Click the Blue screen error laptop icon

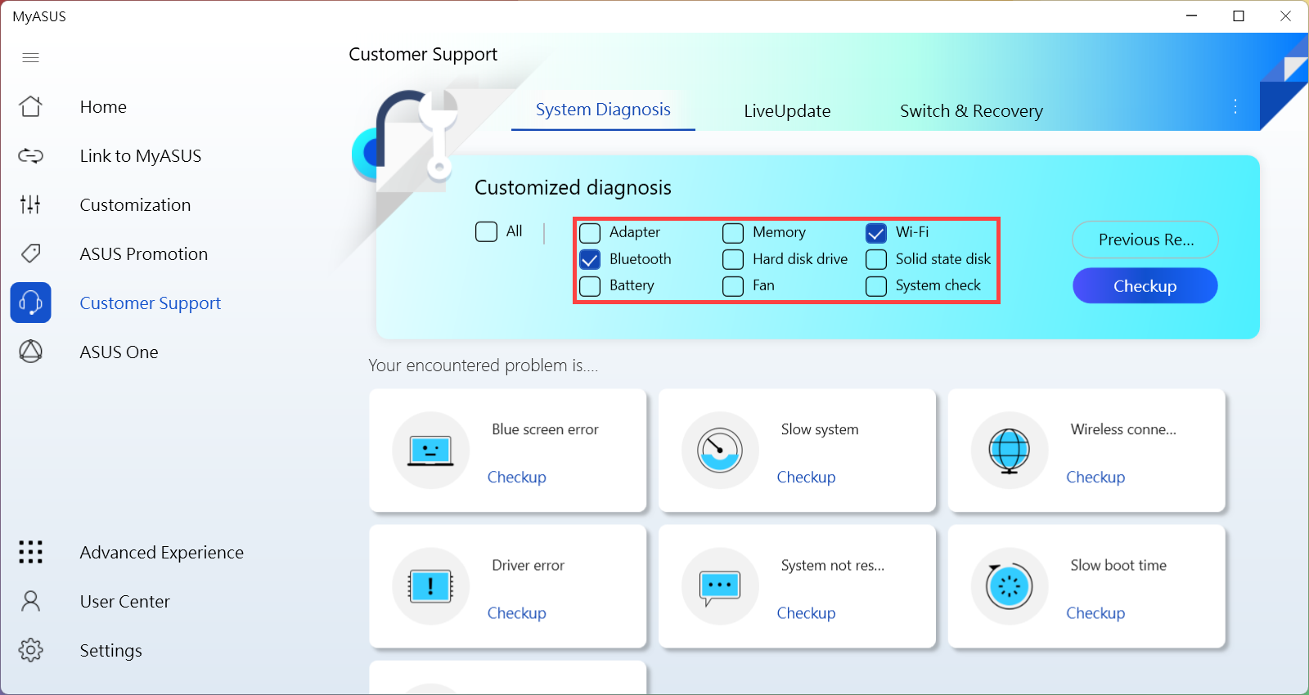[x=430, y=450]
